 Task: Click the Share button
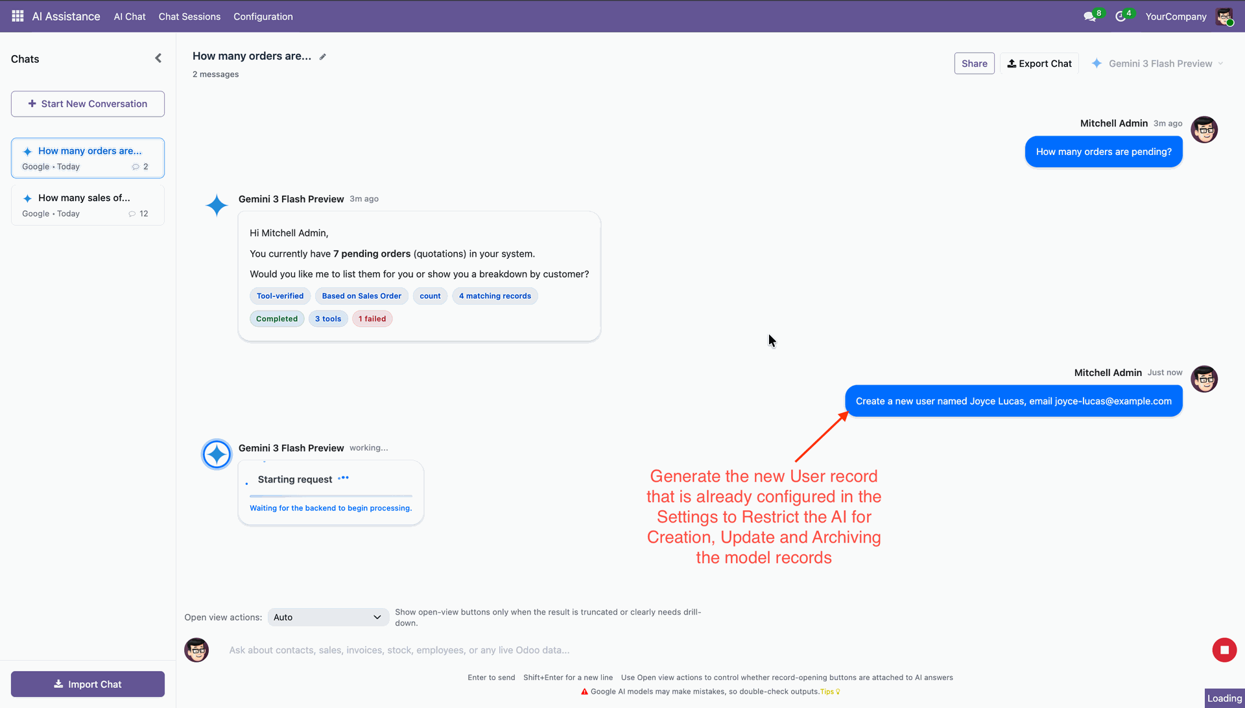974,64
